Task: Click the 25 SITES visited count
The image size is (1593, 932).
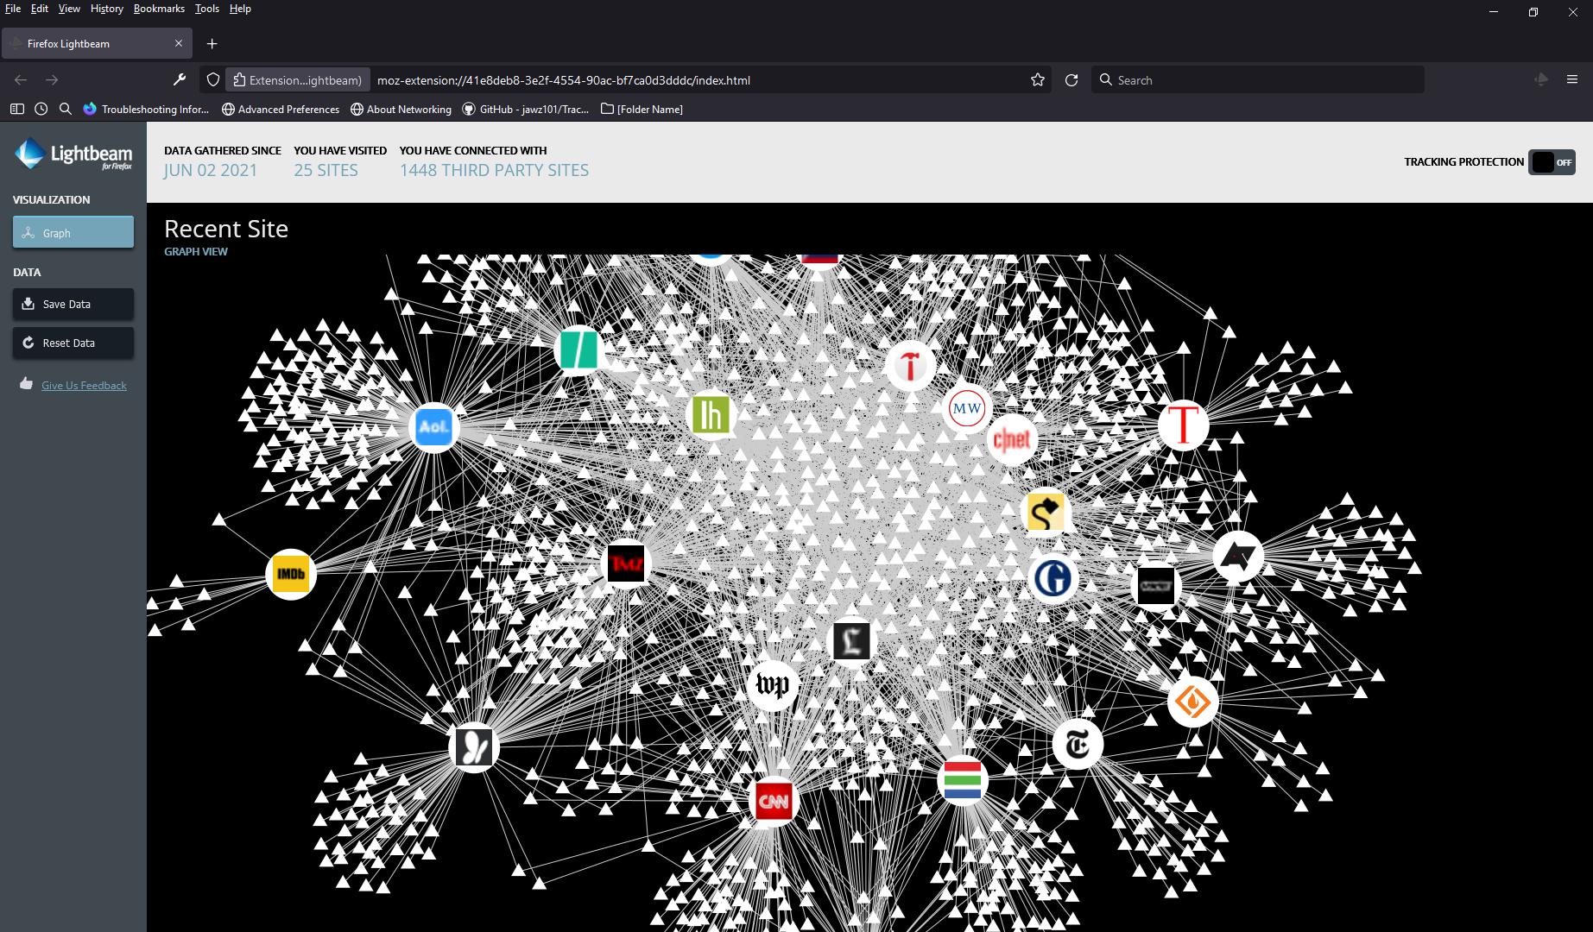Action: pyautogui.click(x=326, y=170)
